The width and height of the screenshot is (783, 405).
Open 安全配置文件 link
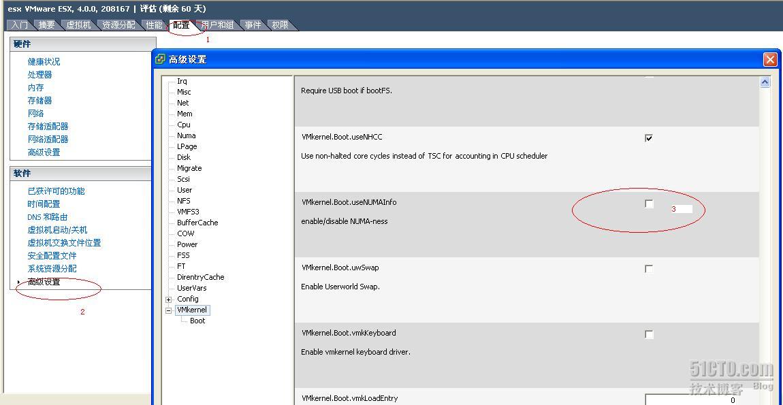click(52, 256)
